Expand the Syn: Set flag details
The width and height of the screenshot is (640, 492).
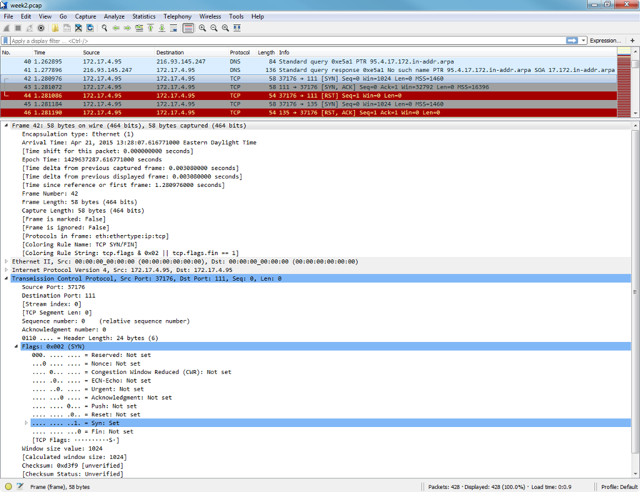25,423
